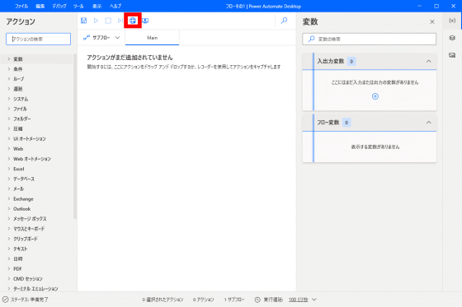Expand the Outlook action group
The image size is (462, 307).
click(x=9, y=209)
